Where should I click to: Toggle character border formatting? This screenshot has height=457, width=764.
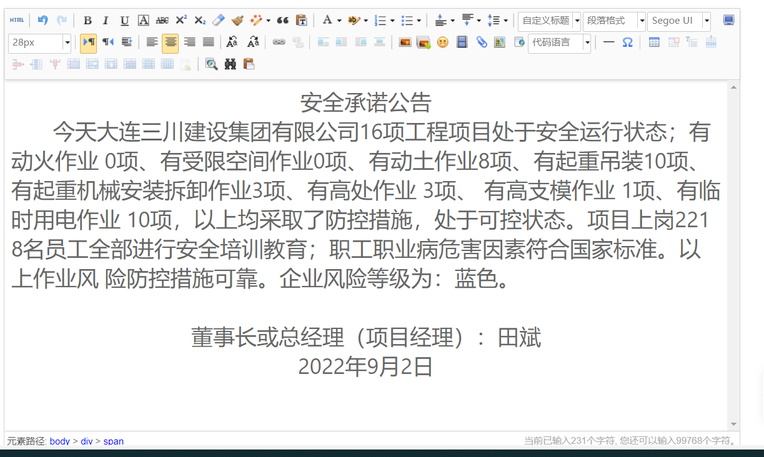[x=143, y=20]
